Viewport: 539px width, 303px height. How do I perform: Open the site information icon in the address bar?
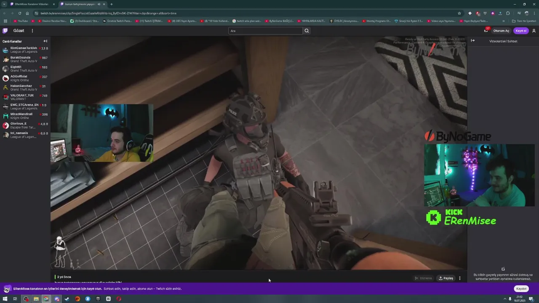click(x=37, y=13)
